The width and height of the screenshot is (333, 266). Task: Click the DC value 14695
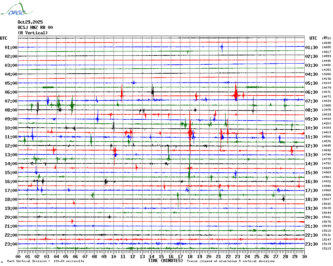(x=327, y=43)
